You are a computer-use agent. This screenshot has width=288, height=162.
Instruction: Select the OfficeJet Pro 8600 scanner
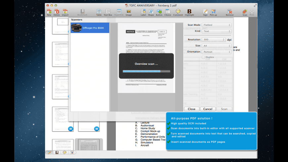click(x=90, y=28)
